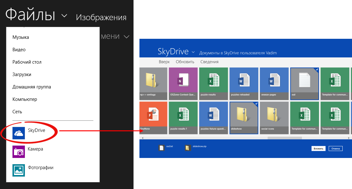352x189 pixels.
Task: Open the sort dropdown ending in 'мени'
Action: tap(115, 36)
